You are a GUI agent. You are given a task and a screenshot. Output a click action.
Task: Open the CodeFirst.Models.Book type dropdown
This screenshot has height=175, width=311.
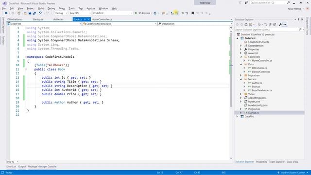point(120,24)
